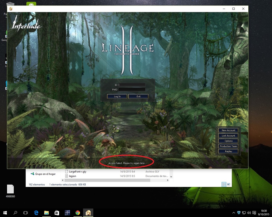This screenshot has height=217, width=272.
Task: Open the Windows Start menu
Action: coord(5,213)
